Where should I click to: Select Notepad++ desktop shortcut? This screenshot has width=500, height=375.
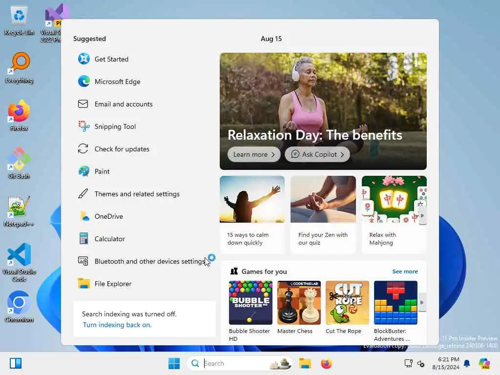(x=19, y=211)
